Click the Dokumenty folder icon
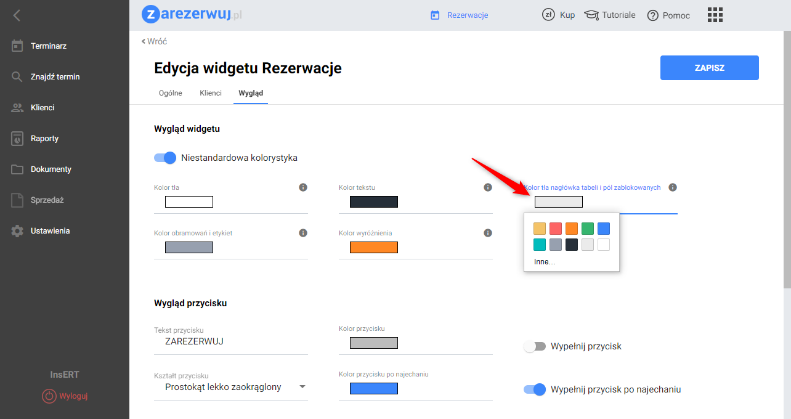This screenshot has height=419, width=791. (17, 169)
